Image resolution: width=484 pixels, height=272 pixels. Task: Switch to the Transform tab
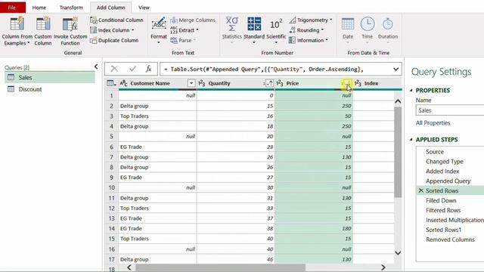point(71,8)
